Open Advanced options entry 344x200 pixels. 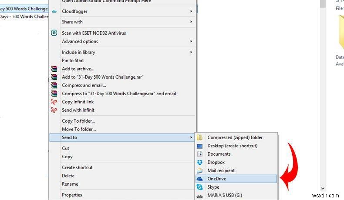[x=122, y=41]
